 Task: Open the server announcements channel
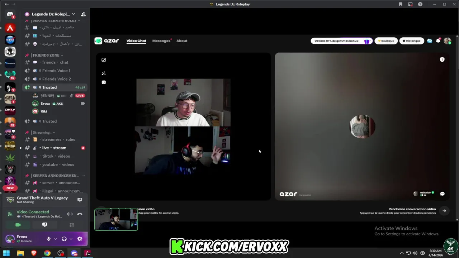55,183
